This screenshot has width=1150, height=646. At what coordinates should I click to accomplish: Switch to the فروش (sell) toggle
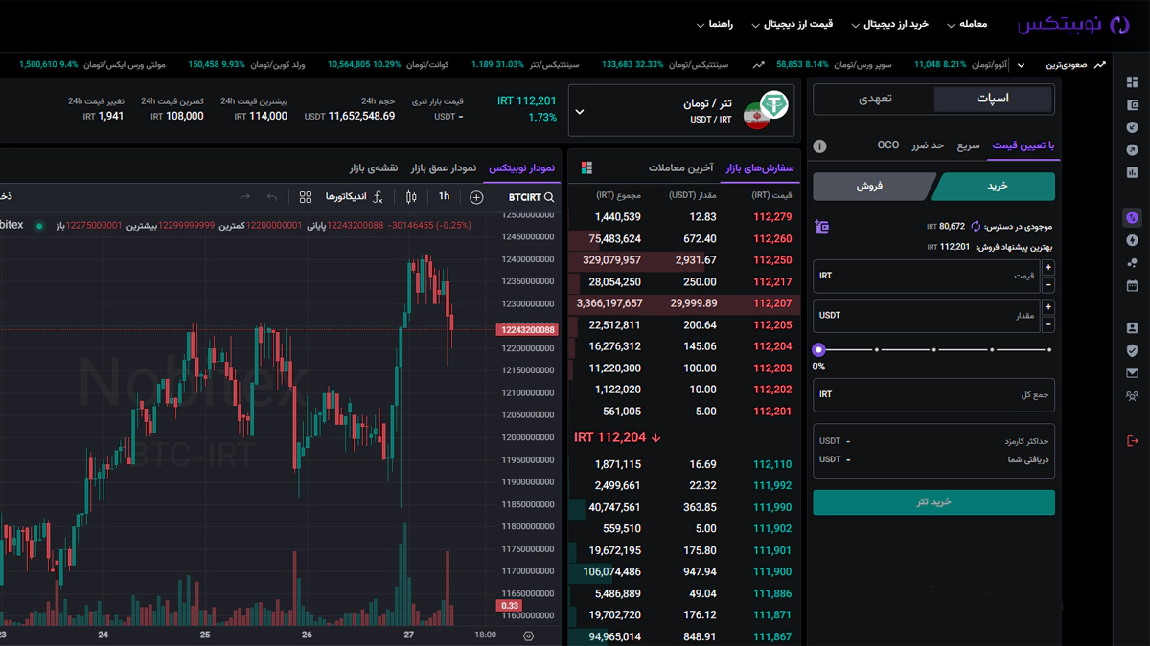[874, 187]
